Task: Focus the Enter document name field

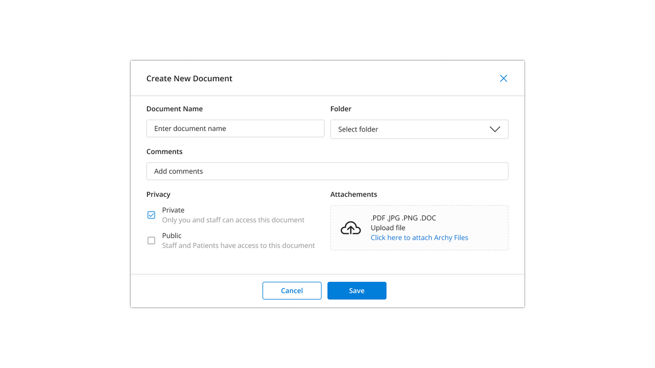Action: point(235,129)
